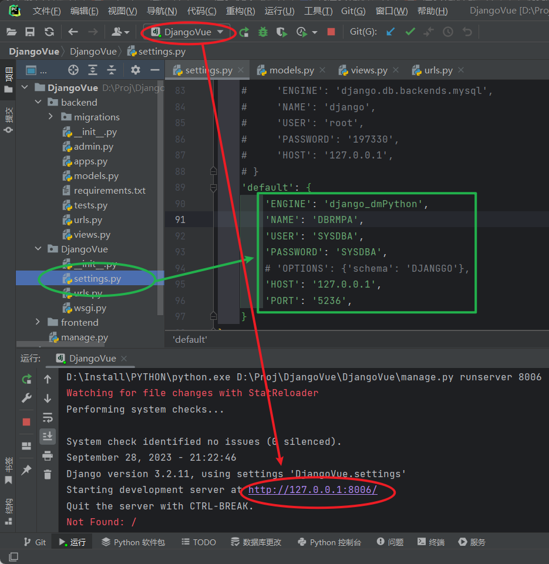Open the 终端 terminal tool window
Viewport: 549px width, 564px height.
(431, 542)
